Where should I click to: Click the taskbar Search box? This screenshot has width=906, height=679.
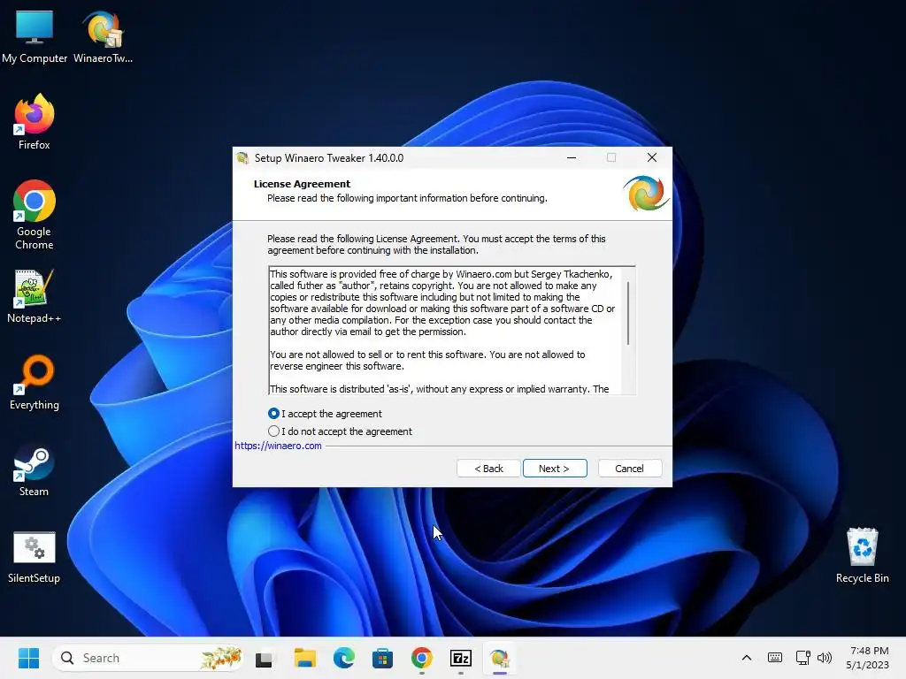pyautogui.click(x=148, y=658)
